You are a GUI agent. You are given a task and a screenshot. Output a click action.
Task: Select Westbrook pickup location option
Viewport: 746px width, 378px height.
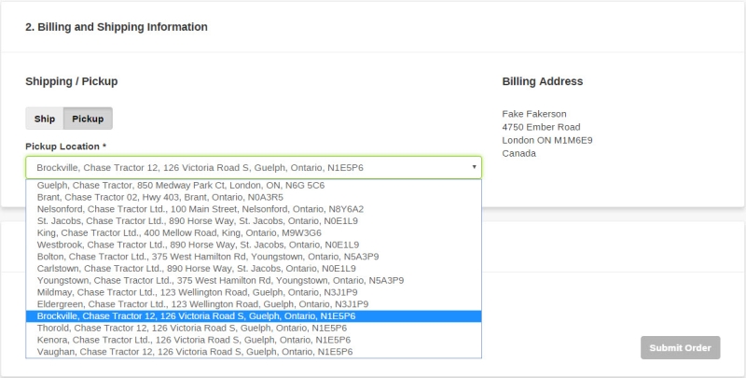(x=254, y=245)
